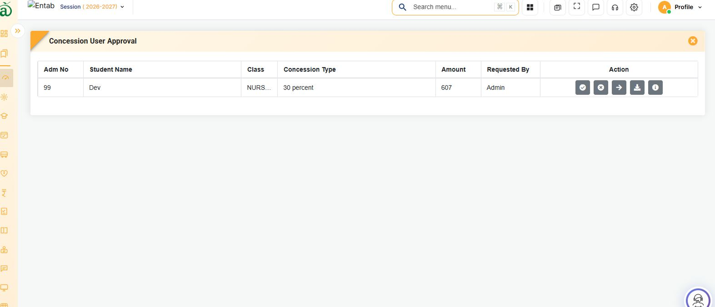This screenshot has width=715, height=307.
Task: Click the '30 percent' concession type cell
Action: point(356,88)
